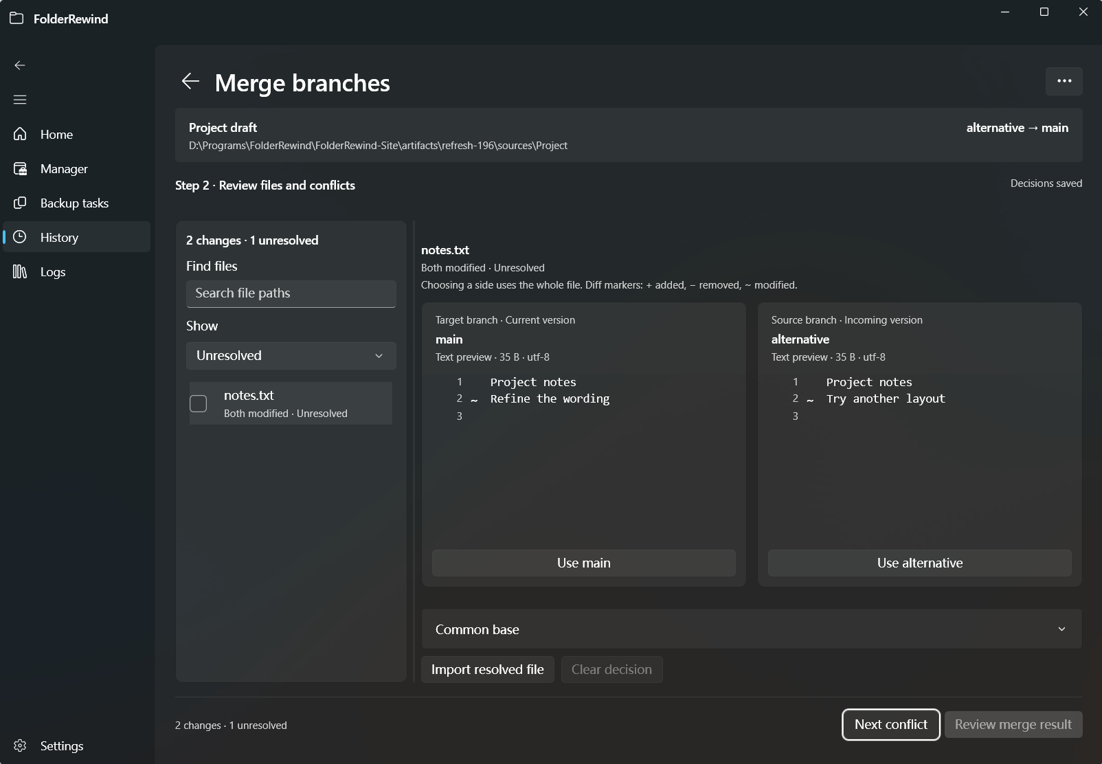Go to Backup tasks
This screenshot has height=764, width=1102.
76,203
